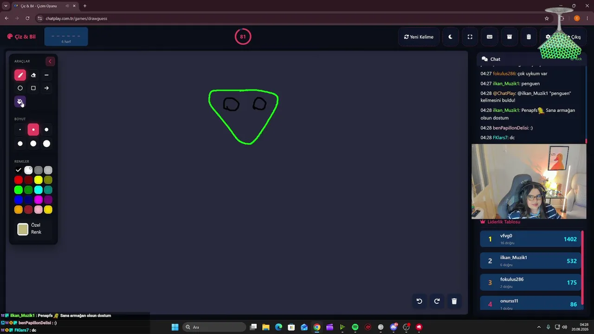Pick the bright yellow color swatch

(x=39, y=180)
